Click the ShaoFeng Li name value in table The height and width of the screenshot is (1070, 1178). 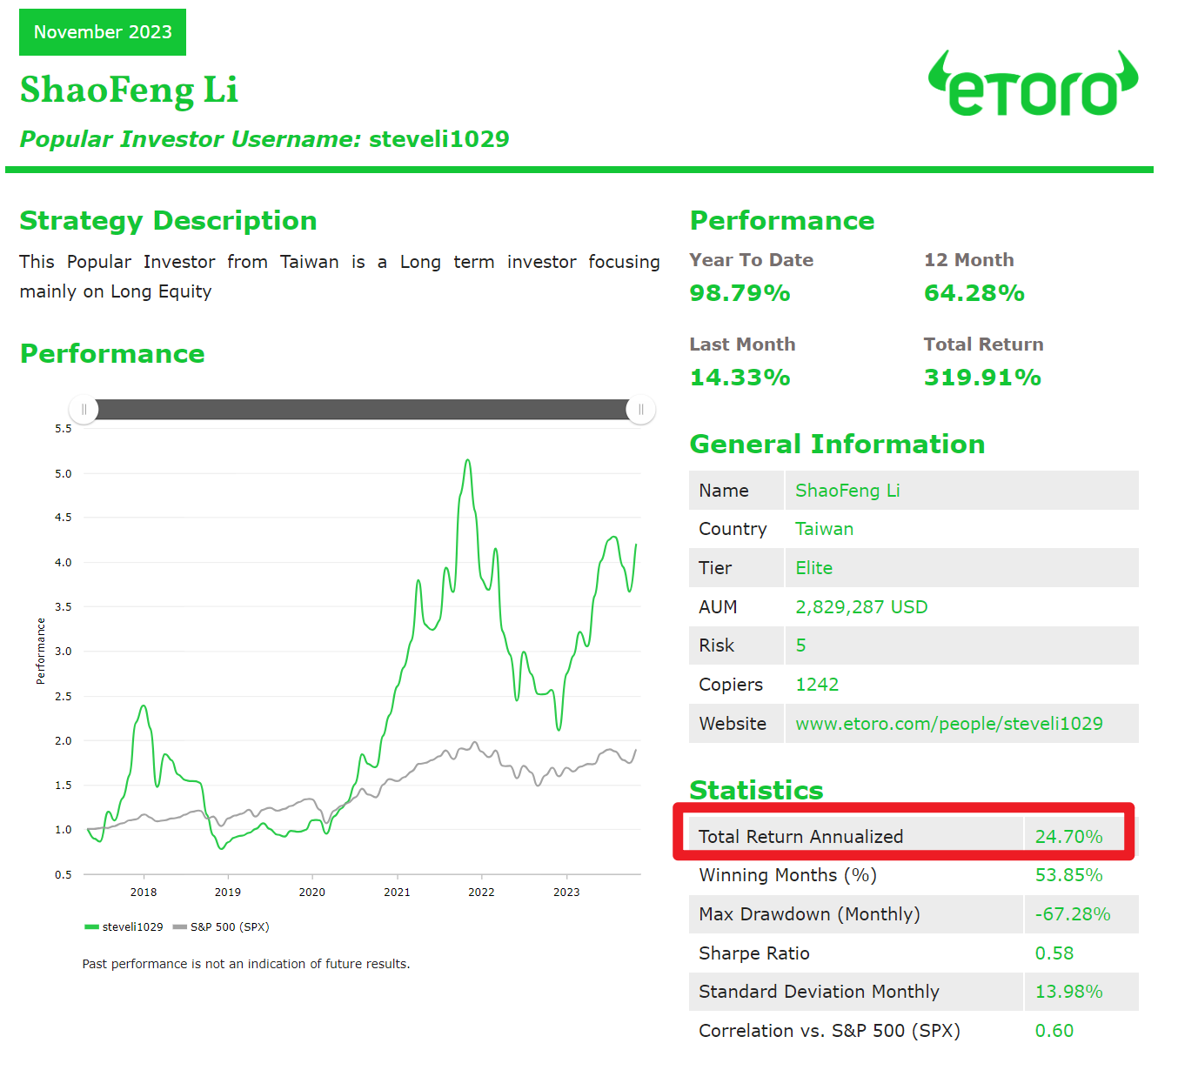click(x=847, y=491)
